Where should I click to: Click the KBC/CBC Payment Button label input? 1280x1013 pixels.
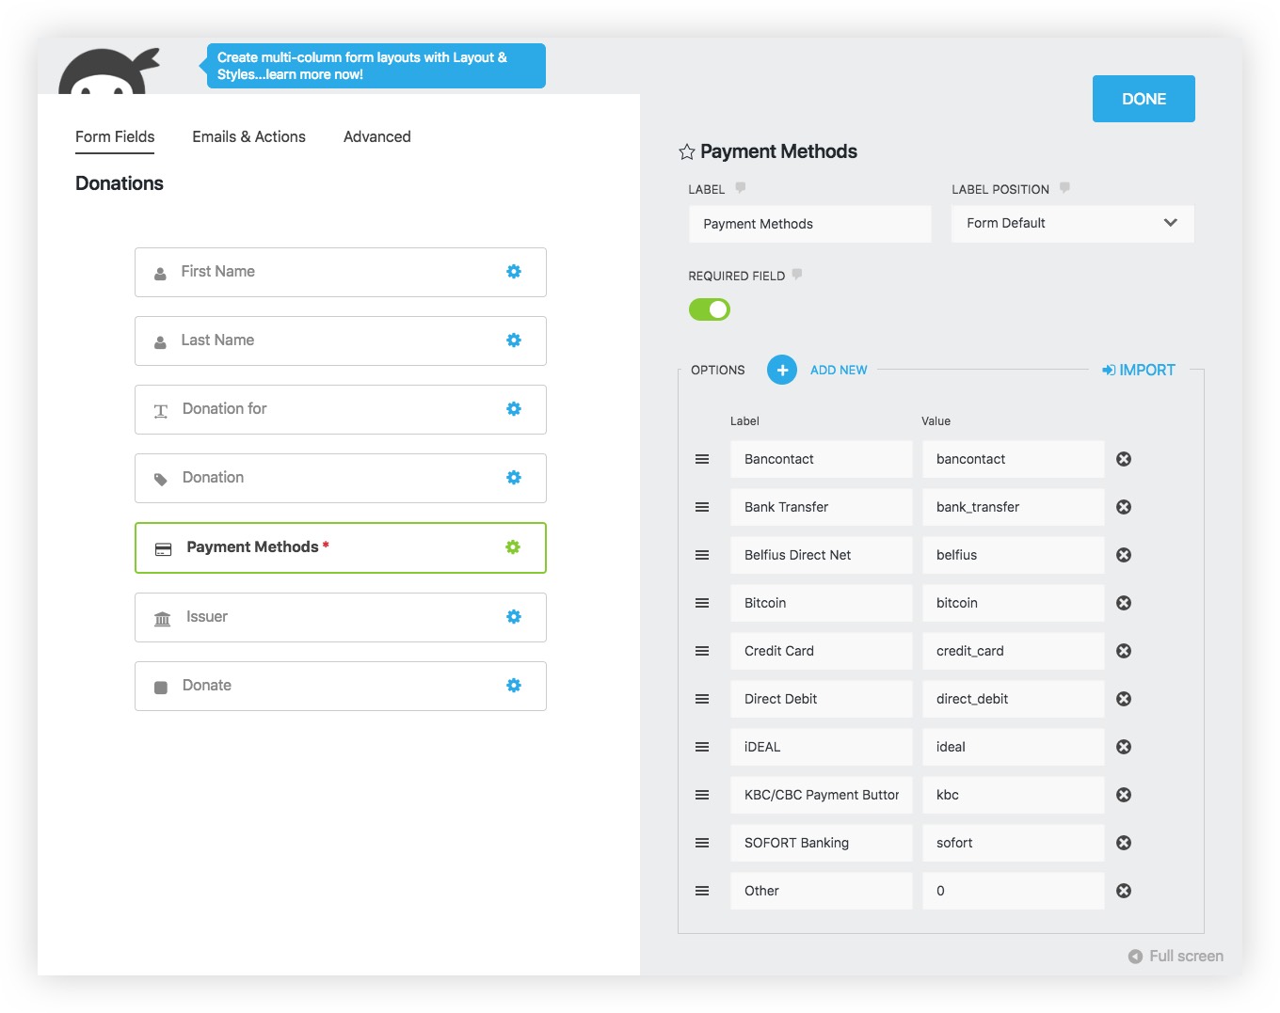point(822,795)
